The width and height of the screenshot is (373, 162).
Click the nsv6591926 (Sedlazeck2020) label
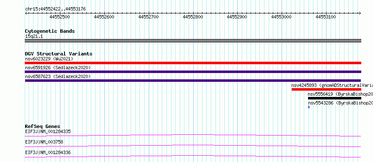[58, 68]
